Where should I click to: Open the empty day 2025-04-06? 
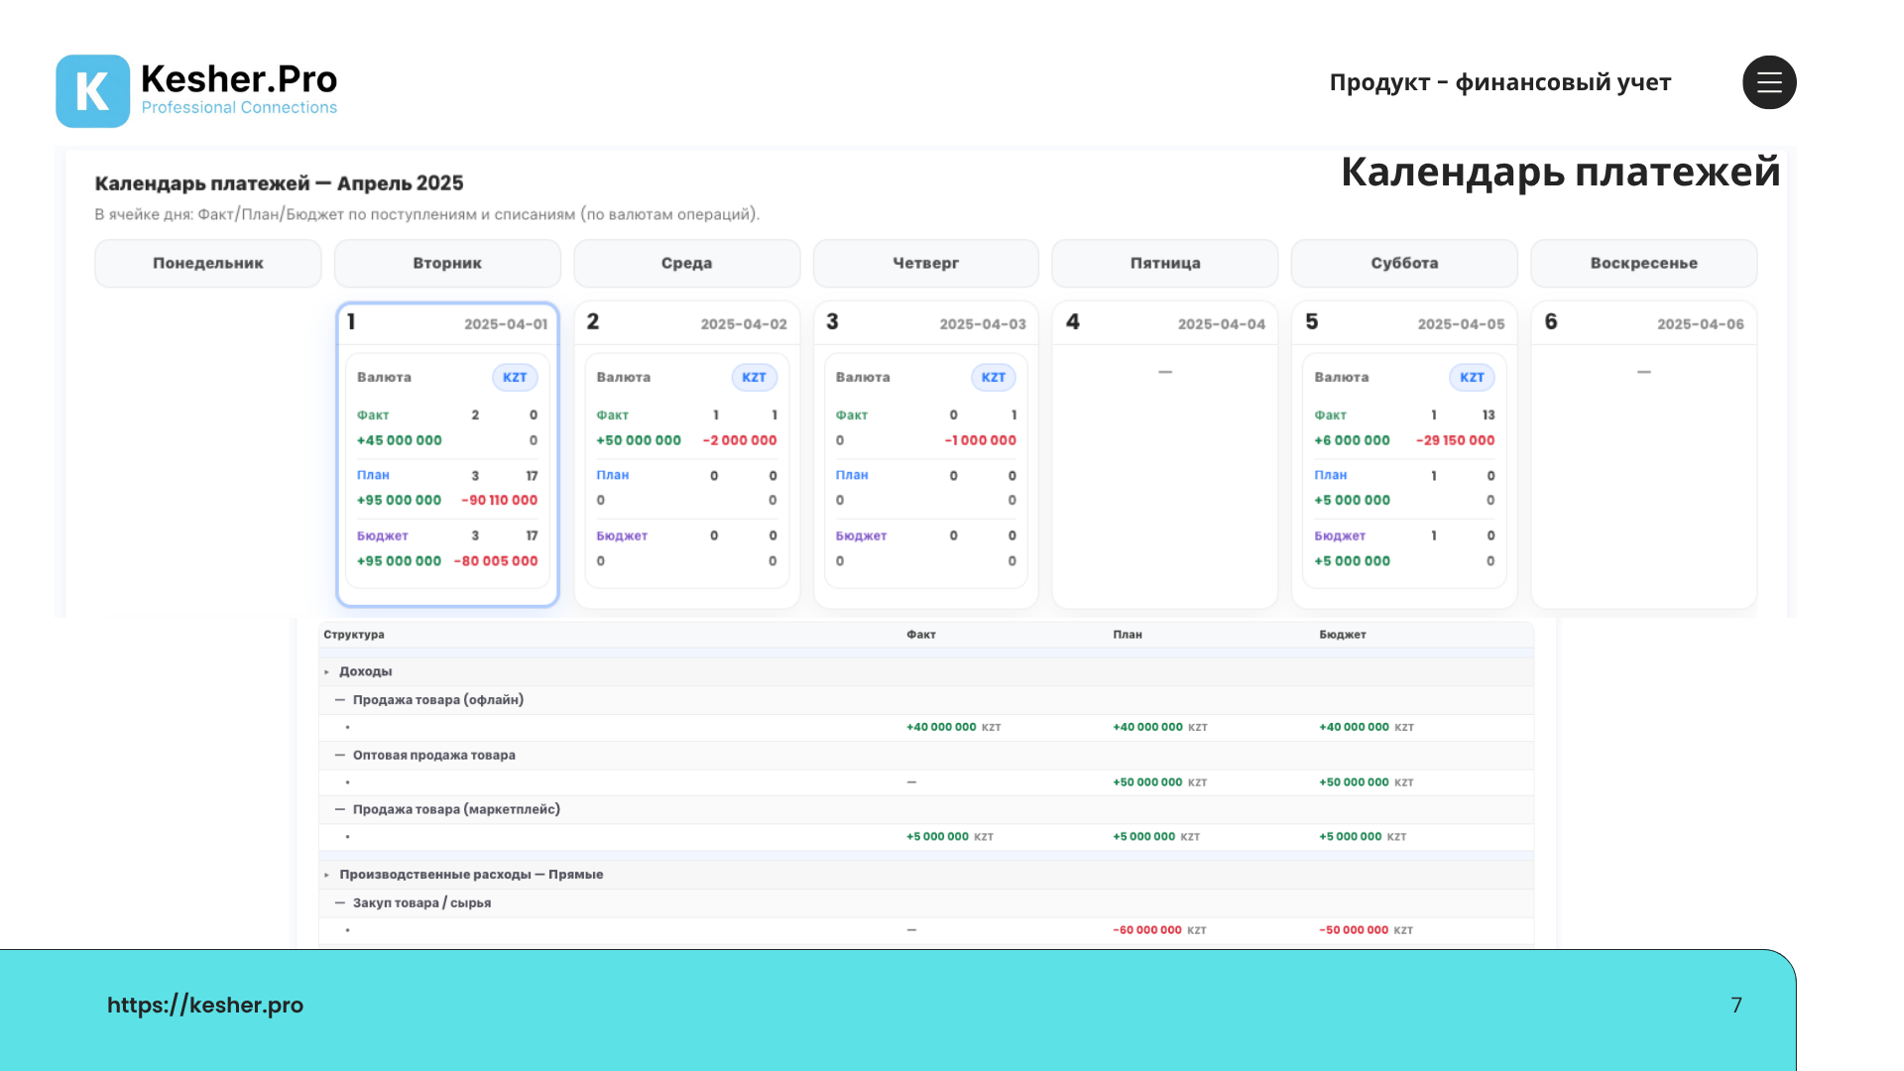click(x=1644, y=454)
